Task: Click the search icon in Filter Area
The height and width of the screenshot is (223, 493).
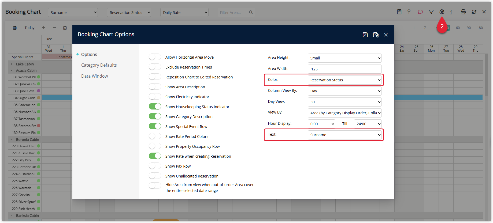Action: tap(251, 12)
